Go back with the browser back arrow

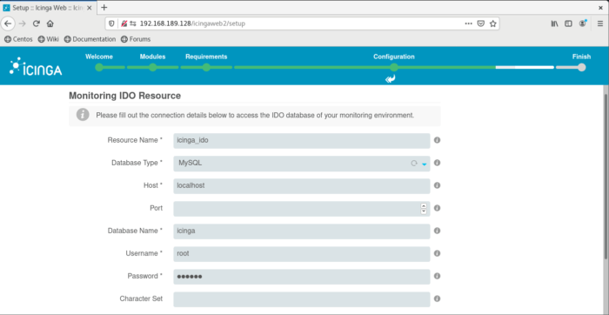pyautogui.click(x=8, y=23)
